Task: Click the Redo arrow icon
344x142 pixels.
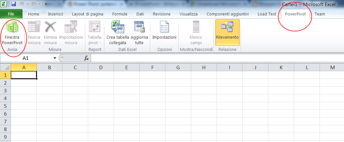Action: tap(34, 4)
